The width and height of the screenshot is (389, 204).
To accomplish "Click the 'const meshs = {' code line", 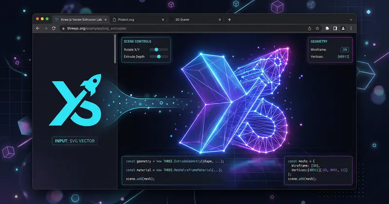I will (x=301, y=161).
